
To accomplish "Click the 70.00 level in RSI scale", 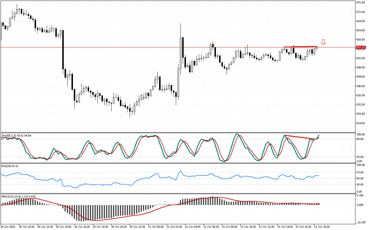I will 359,172.
